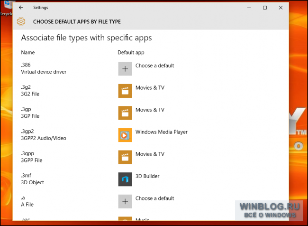This screenshot has height=226, width=308.
Task: Select the .a A File entry
Action: coord(27,201)
